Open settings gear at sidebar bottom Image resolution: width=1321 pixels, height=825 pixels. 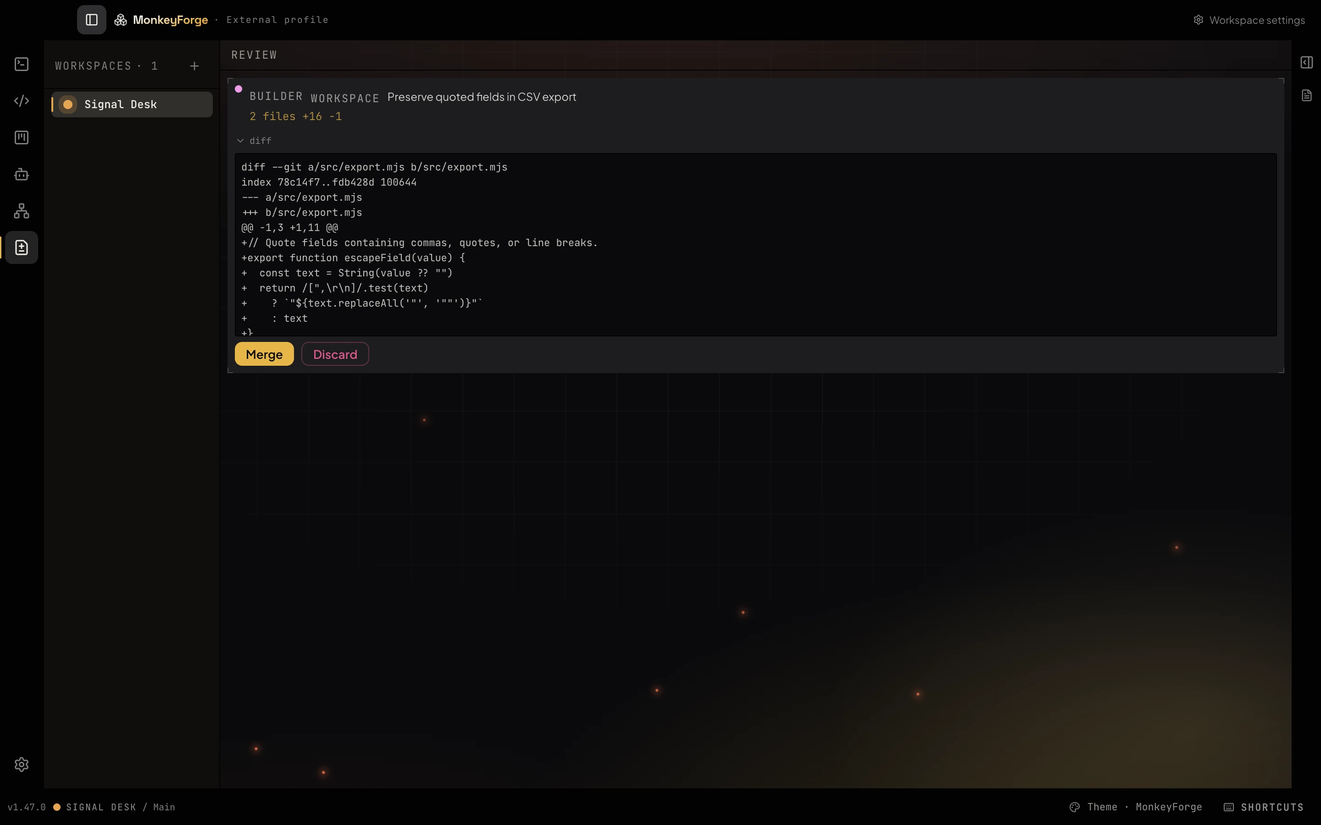(21, 764)
